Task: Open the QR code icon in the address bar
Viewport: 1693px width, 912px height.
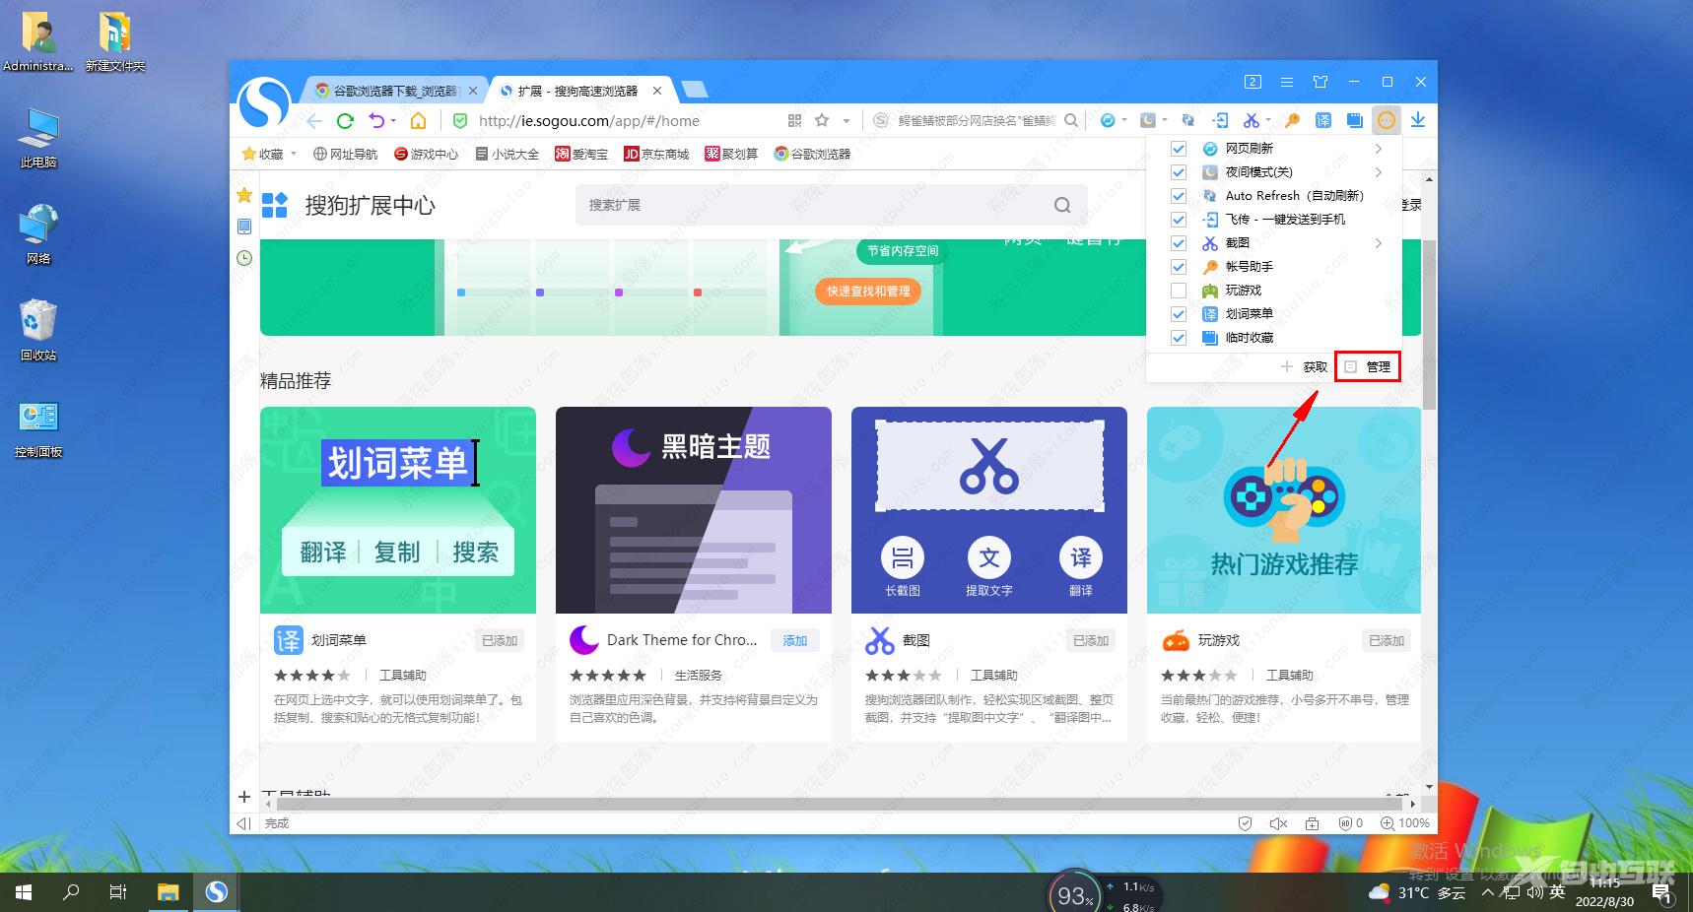Action: click(795, 120)
